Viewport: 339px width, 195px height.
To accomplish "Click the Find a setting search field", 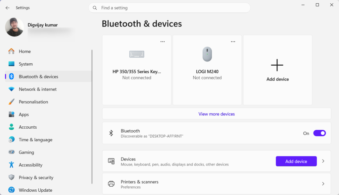I will (x=169, y=8).
